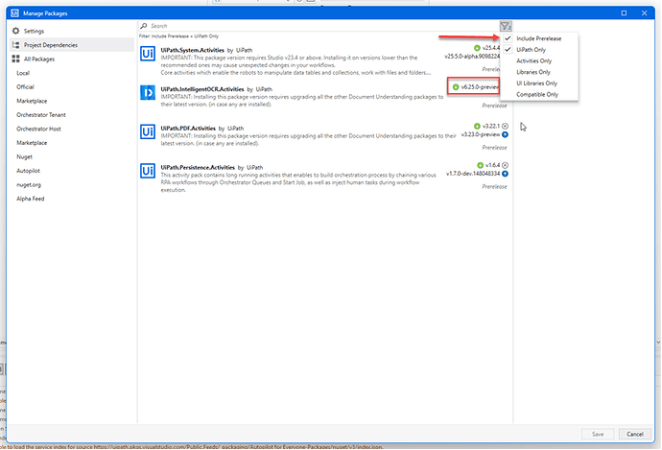
Task: Click the UiPath.System.Activities package icon
Action: pyautogui.click(x=148, y=54)
